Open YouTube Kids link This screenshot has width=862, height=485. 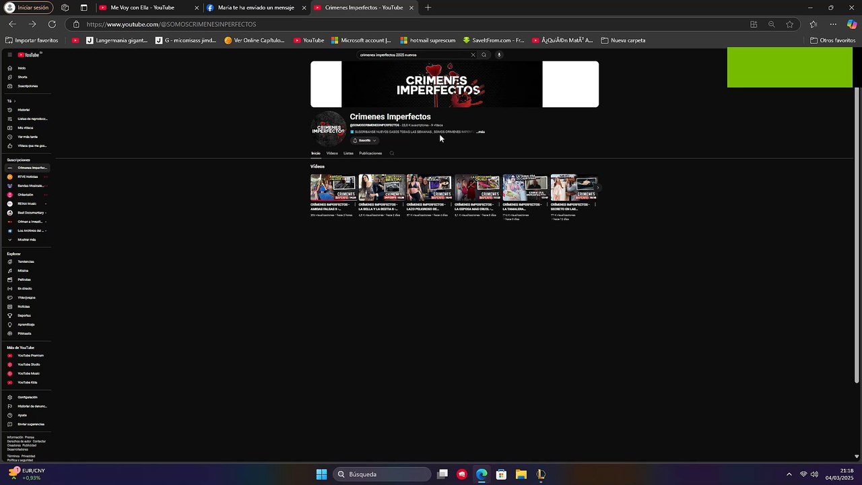click(27, 383)
